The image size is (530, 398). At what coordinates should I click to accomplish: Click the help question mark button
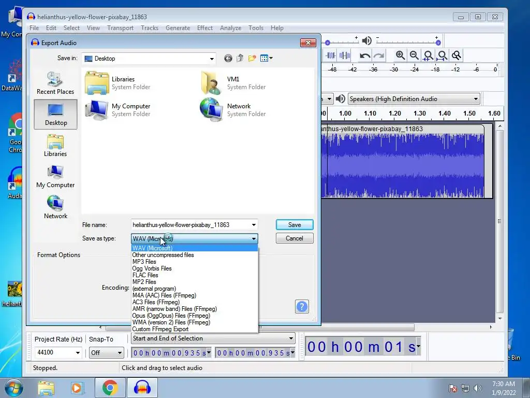click(302, 307)
